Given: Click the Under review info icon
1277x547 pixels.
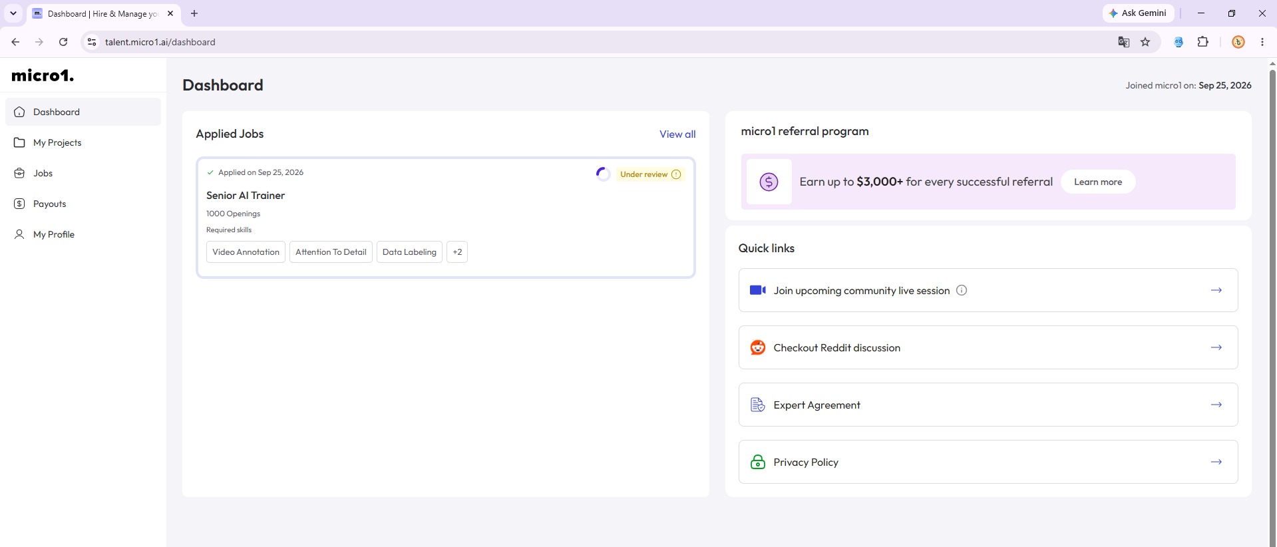Looking at the screenshot, I should [x=676, y=174].
